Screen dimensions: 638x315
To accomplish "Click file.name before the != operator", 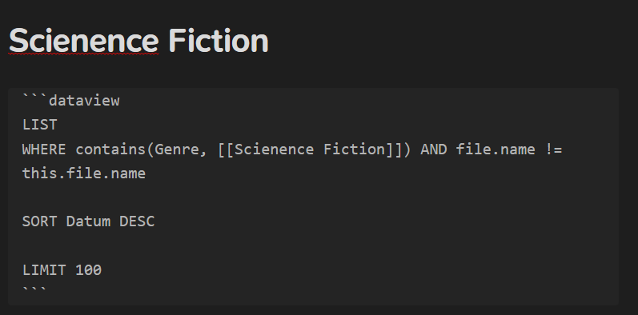I will tap(496, 150).
